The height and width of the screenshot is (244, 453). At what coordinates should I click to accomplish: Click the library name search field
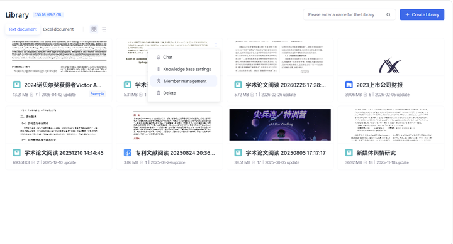(x=349, y=14)
